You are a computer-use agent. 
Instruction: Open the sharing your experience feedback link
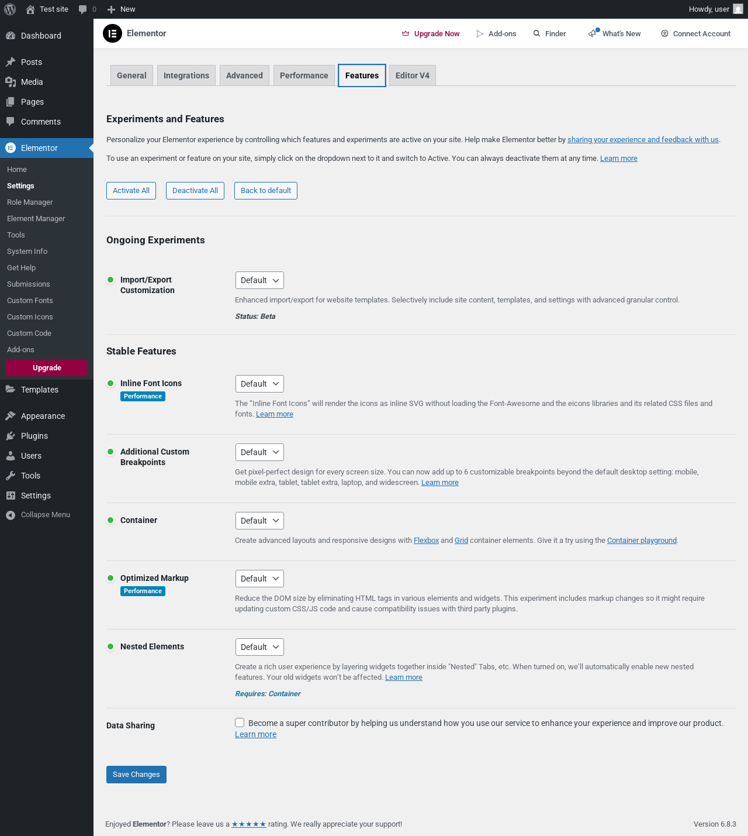click(643, 140)
